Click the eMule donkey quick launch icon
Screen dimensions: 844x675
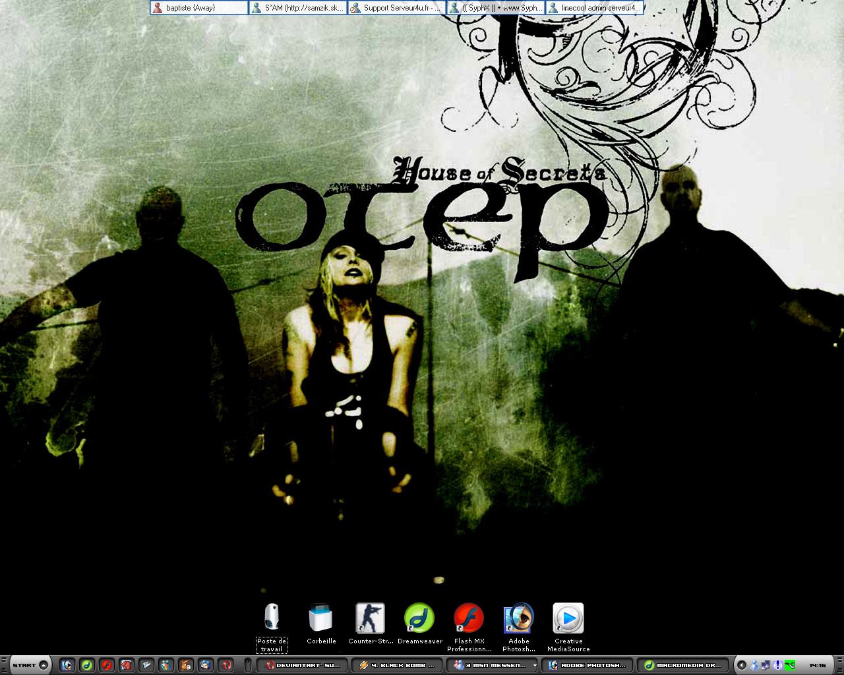[186, 665]
